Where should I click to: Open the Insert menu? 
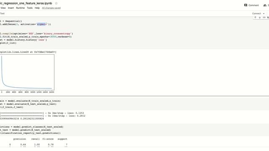tap(11, 8)
